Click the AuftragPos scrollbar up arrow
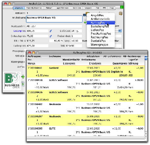The image size is (150, 145). 146,133
